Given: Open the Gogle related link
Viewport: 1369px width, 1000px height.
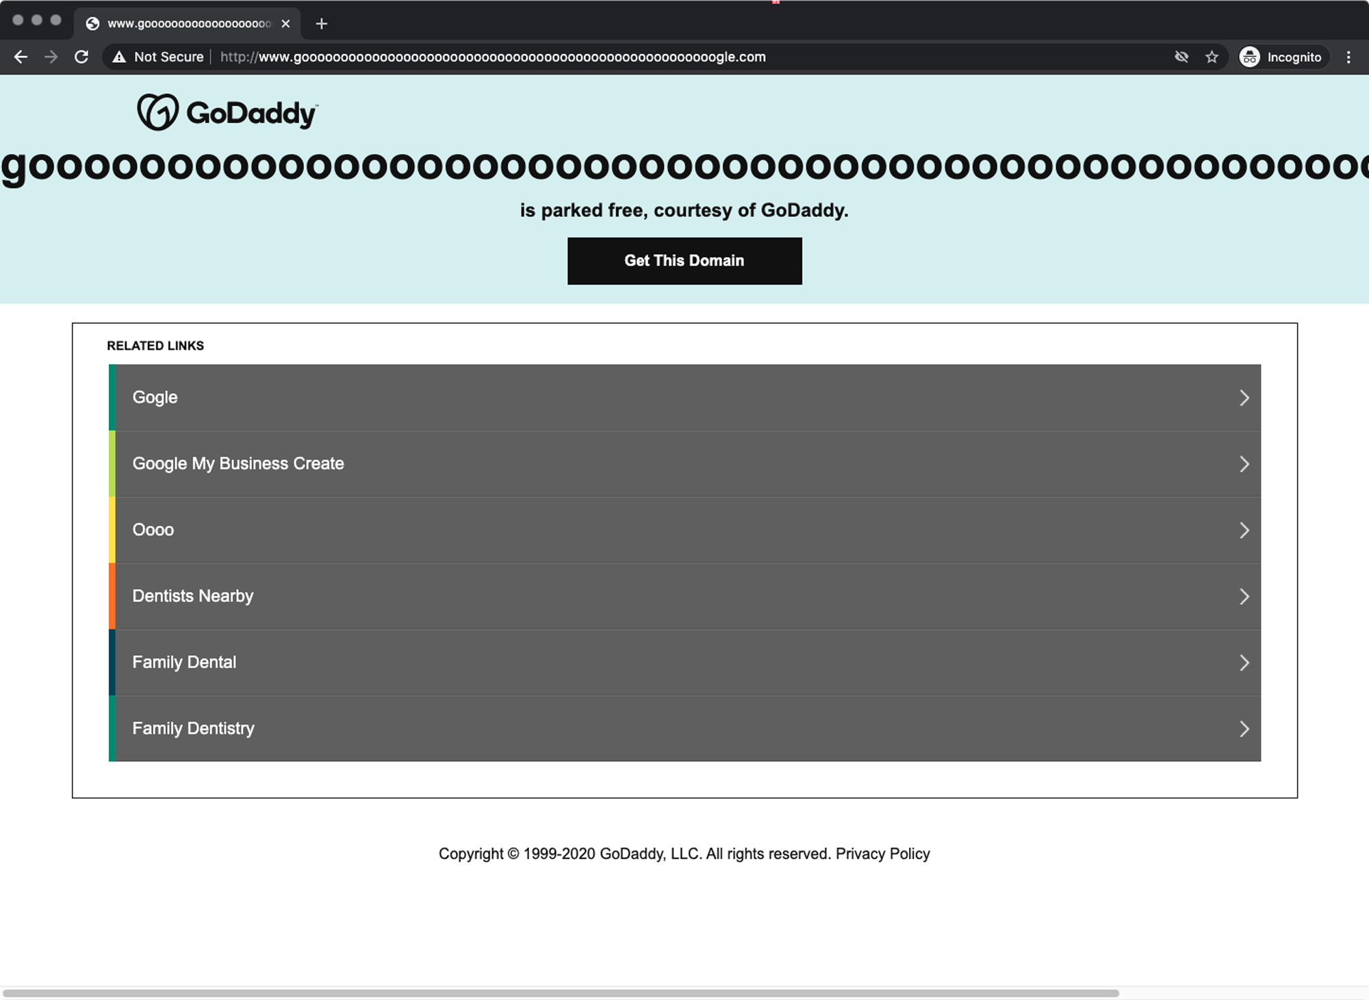Looking at the screenshot, I should (x=155, y=398).
